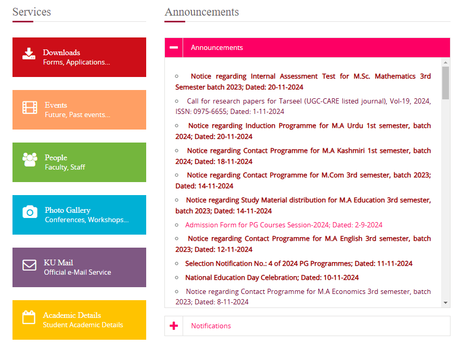Open M.Sc. Mathematics Internal Assessment Test notice
The height and width of the screenshot is (347, 463).
pyautogui.click(x=303, y=82)
